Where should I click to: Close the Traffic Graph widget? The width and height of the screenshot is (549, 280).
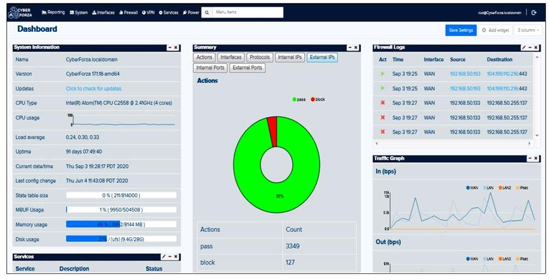pyautogui.click(x=536, y=159)
